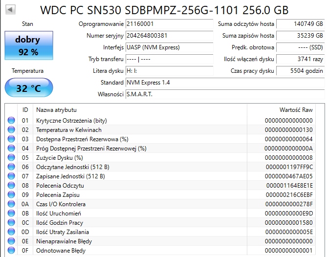Click the 32 °C temperature button
The image size is (327, 257).
tap(29, 88)
